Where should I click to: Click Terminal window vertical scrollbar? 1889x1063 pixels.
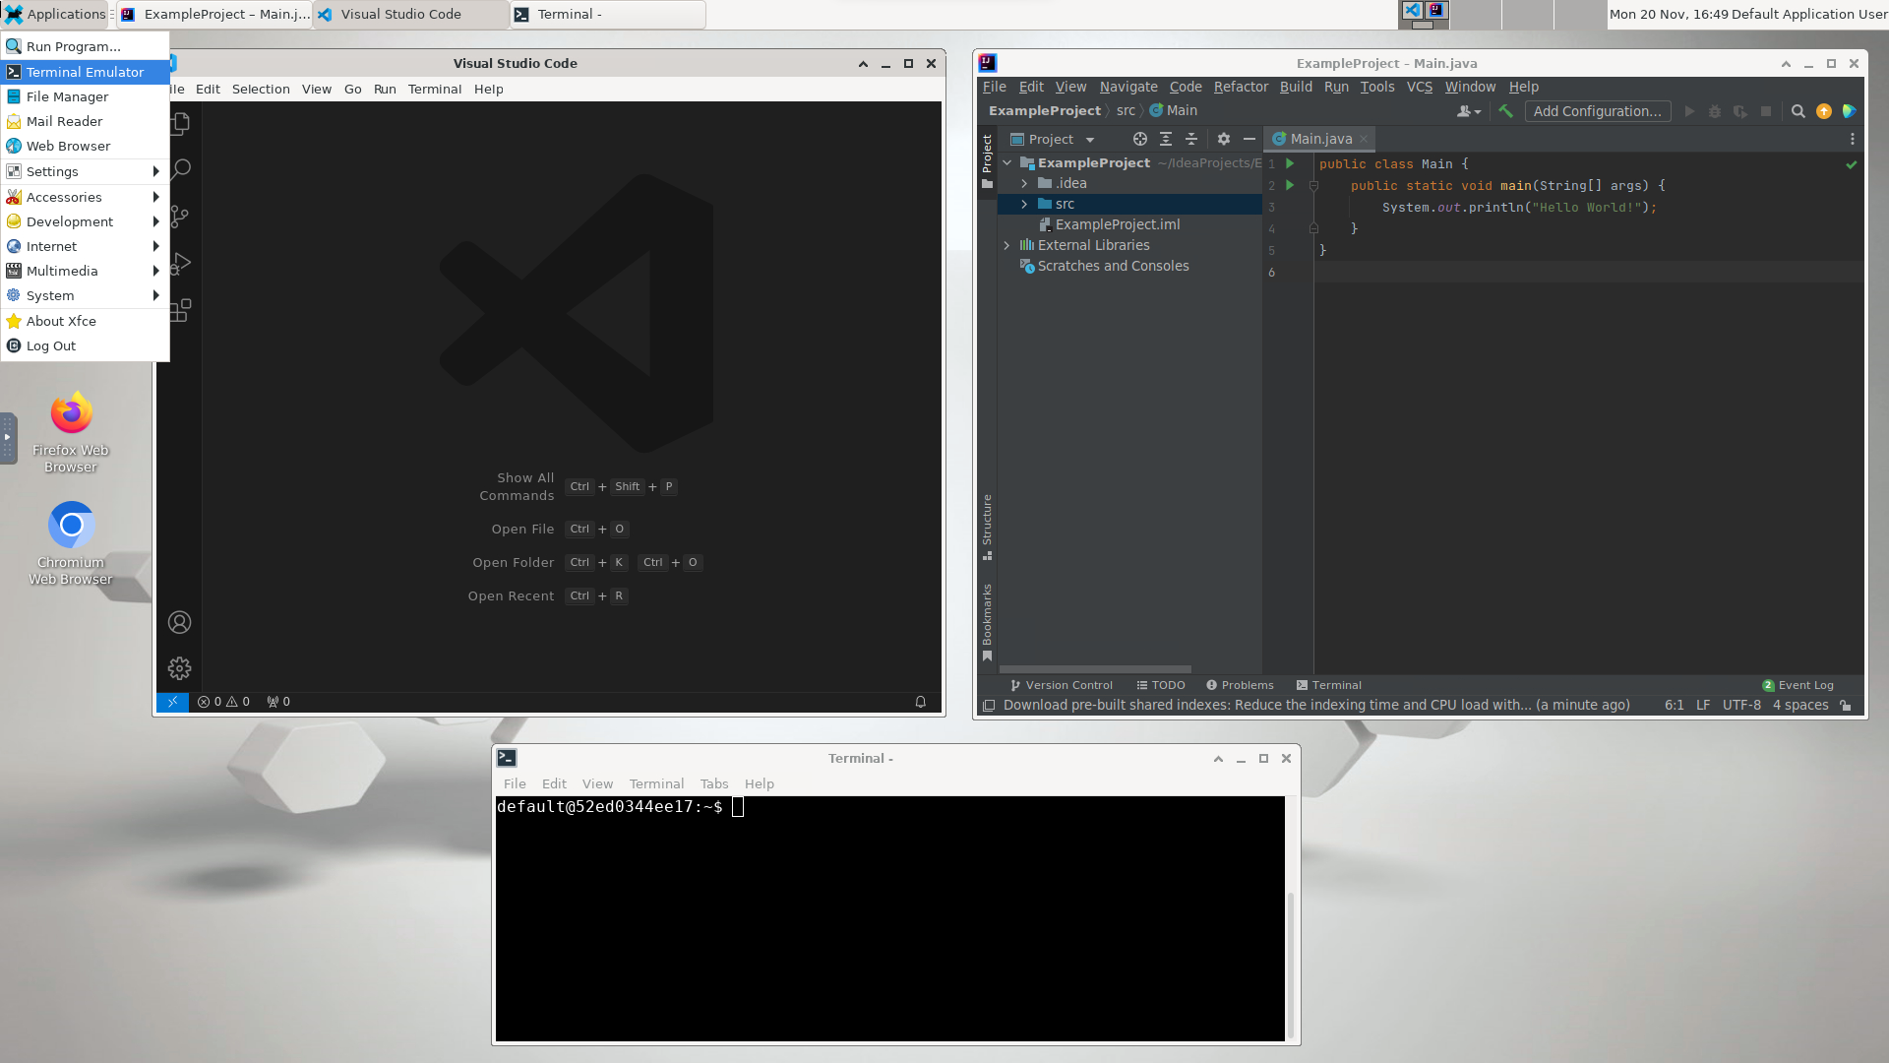(x=1290, y=965)
